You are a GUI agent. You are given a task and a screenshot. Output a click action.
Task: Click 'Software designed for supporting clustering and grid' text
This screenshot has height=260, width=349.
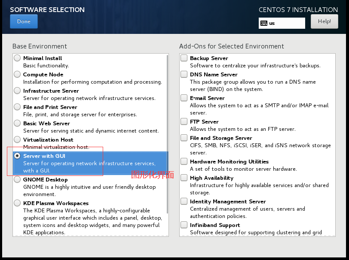(256, 232)
